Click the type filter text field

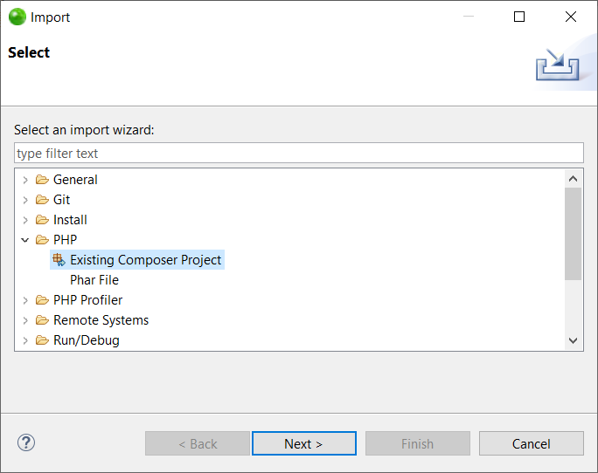click(298, 154)
